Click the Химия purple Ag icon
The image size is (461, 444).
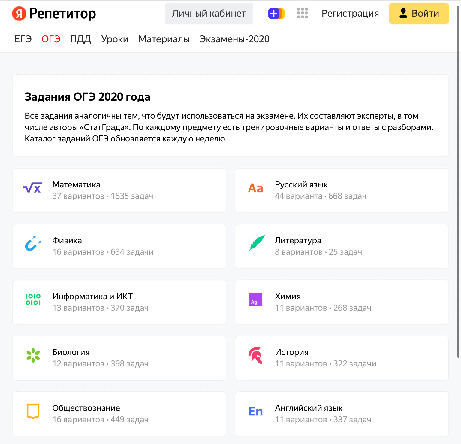click(x=256, y=300)
